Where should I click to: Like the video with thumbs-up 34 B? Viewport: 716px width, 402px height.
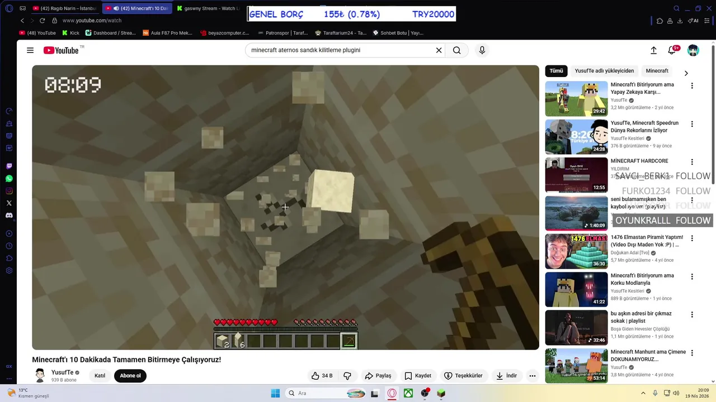click(x=322, y=376)
